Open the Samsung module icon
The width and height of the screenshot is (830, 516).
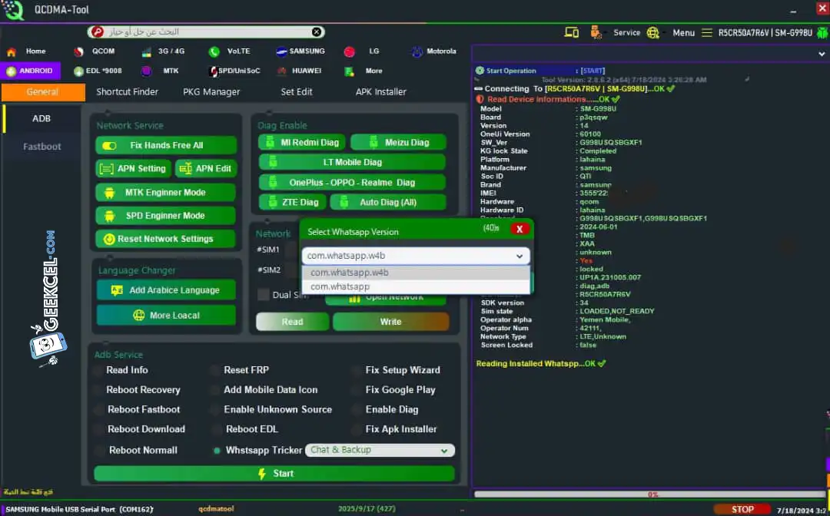(282, 51)
